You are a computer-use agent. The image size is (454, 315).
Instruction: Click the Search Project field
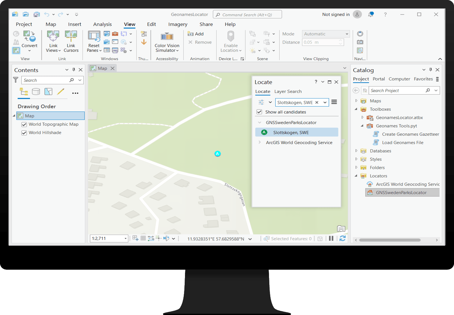[x=404, y=90]
